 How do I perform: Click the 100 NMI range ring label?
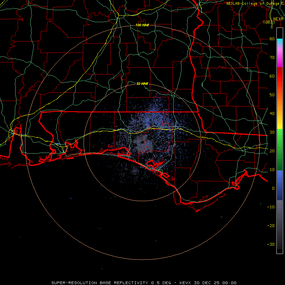point(142,25)
